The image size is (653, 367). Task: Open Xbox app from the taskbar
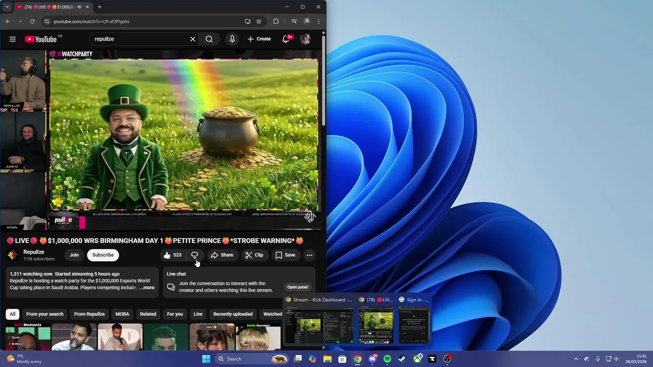point(417,359)
